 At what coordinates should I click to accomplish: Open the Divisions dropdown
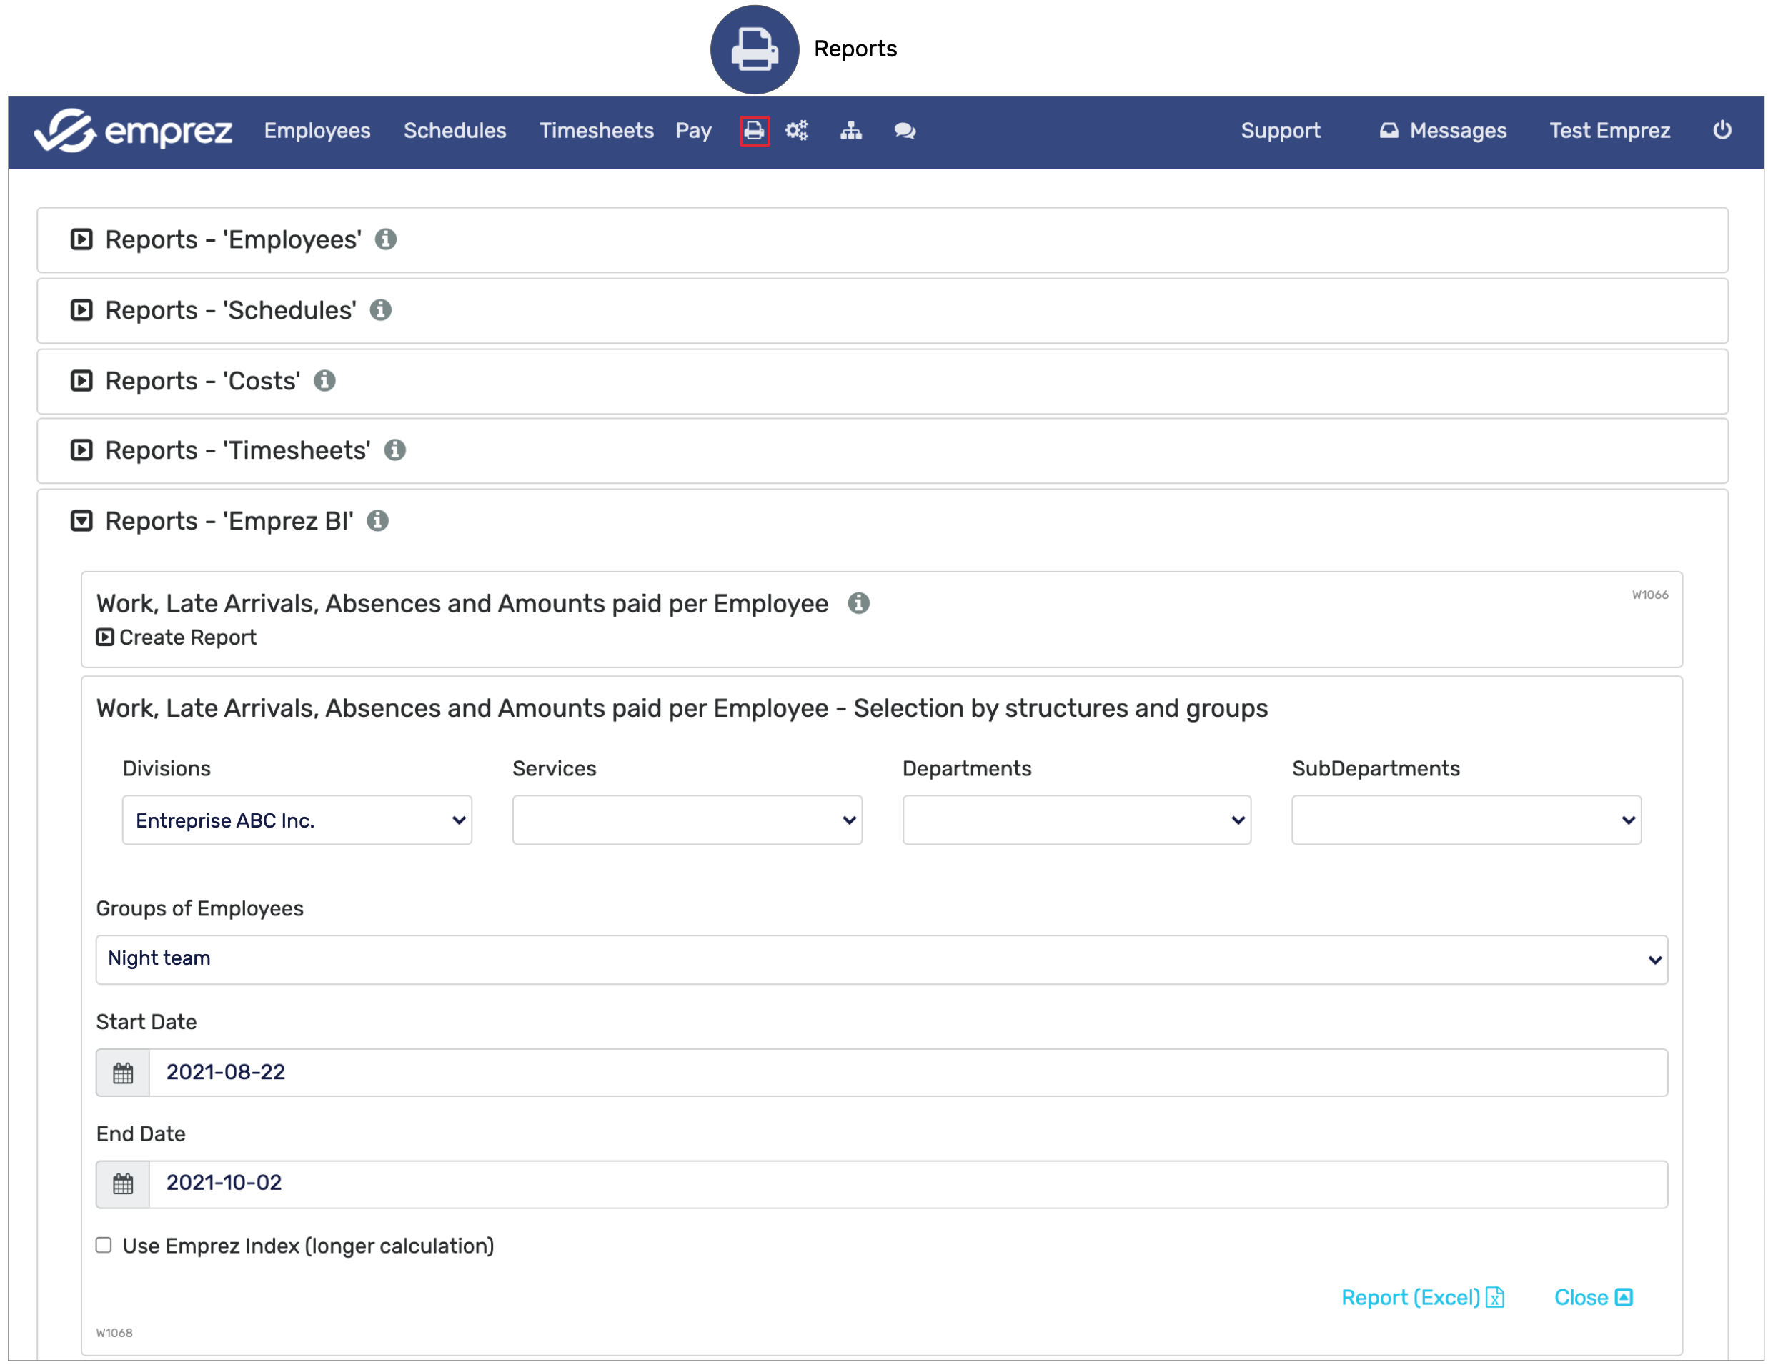point(297,820)
